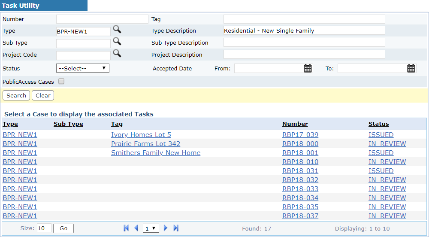Open the Ivory Homes Lot 5 case

141,135
